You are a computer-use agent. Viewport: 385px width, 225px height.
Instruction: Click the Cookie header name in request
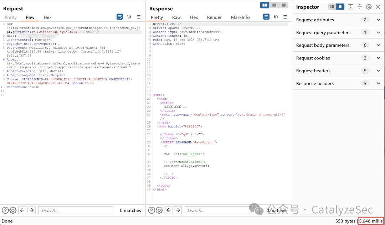coord(12,79)
